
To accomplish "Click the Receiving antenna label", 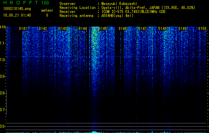I will pyautogui.click(x=76, y=16).
